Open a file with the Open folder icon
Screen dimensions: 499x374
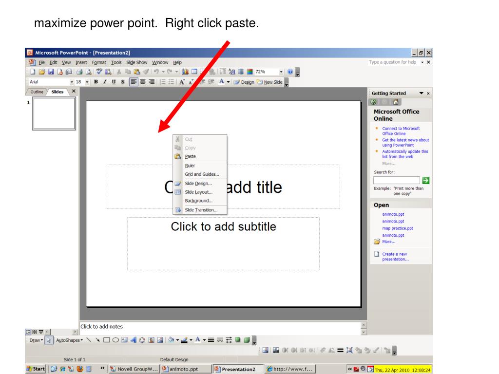pyautogui.click(x=42, y=72)
